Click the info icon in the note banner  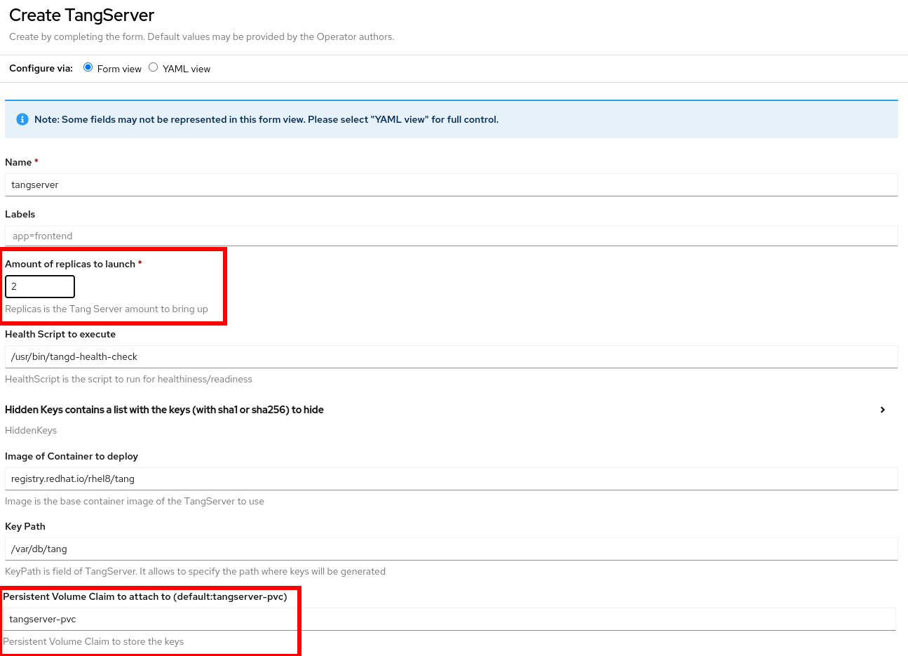point(22,119)
